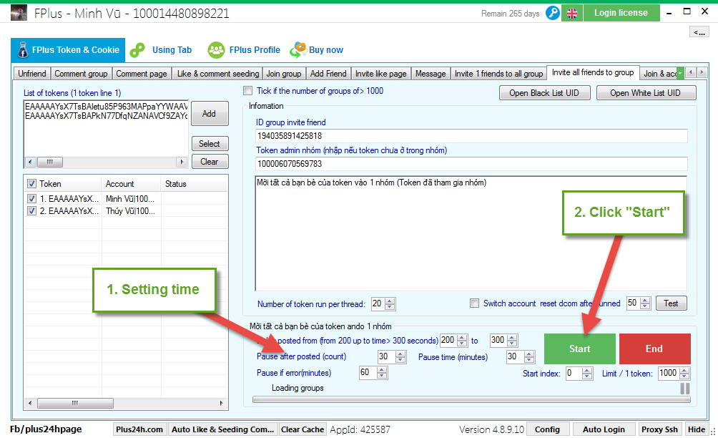Click the tab strip scroll-left arrow

691,72
